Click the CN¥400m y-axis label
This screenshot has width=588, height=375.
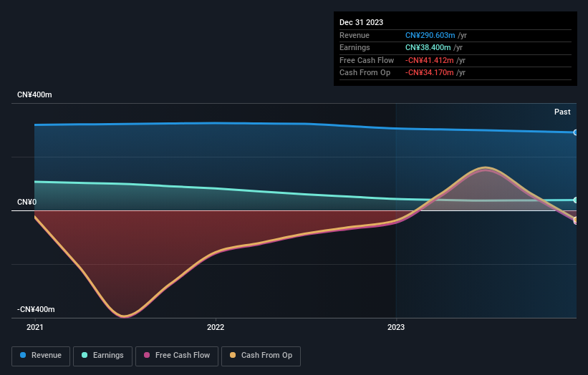tap(34, 94)
